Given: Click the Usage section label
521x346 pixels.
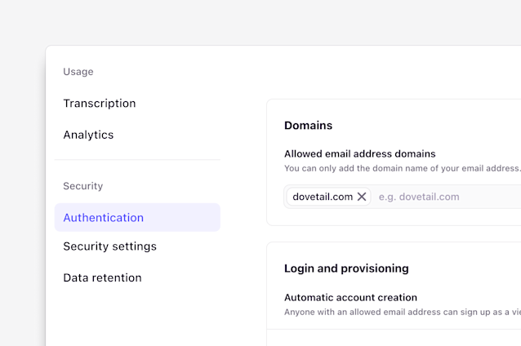Looking at the screenshot, I should [78, 72].
